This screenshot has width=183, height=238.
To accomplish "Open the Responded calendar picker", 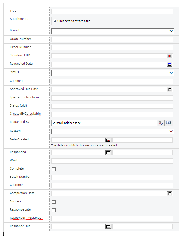I will [108, 152].
